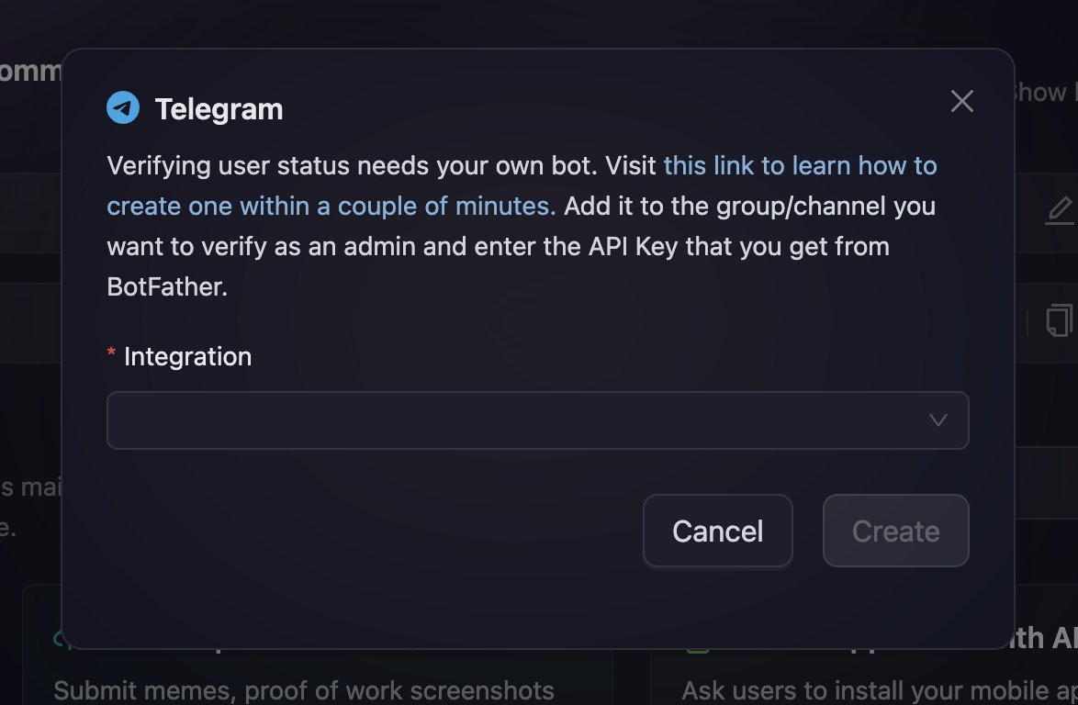
Task: Follow the "create one within a couple of minutes" link
Action: (x=331, y=206)
